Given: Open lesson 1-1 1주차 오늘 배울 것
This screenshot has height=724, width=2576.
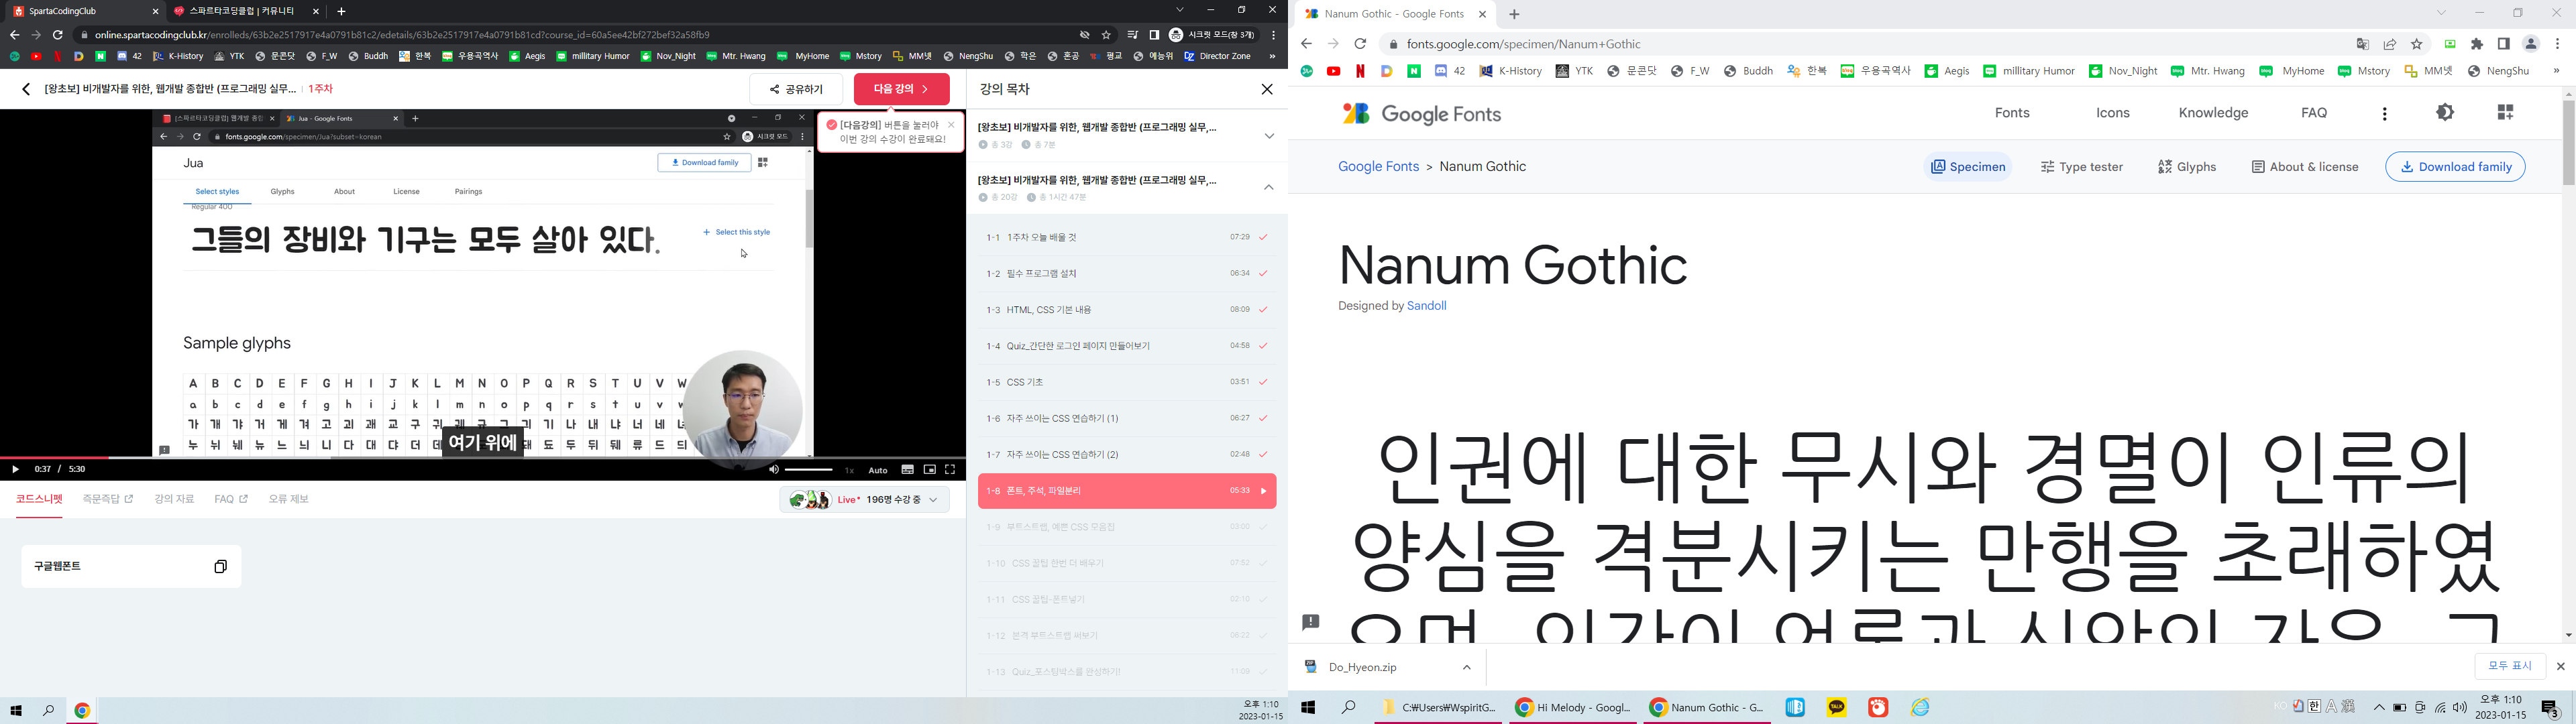Looking at the screenshot, I should pyautogui.click(x=1127, y=237).
